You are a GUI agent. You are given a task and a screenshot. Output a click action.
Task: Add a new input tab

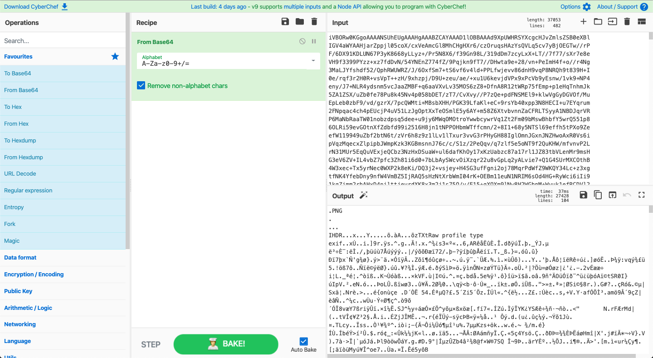584,22
